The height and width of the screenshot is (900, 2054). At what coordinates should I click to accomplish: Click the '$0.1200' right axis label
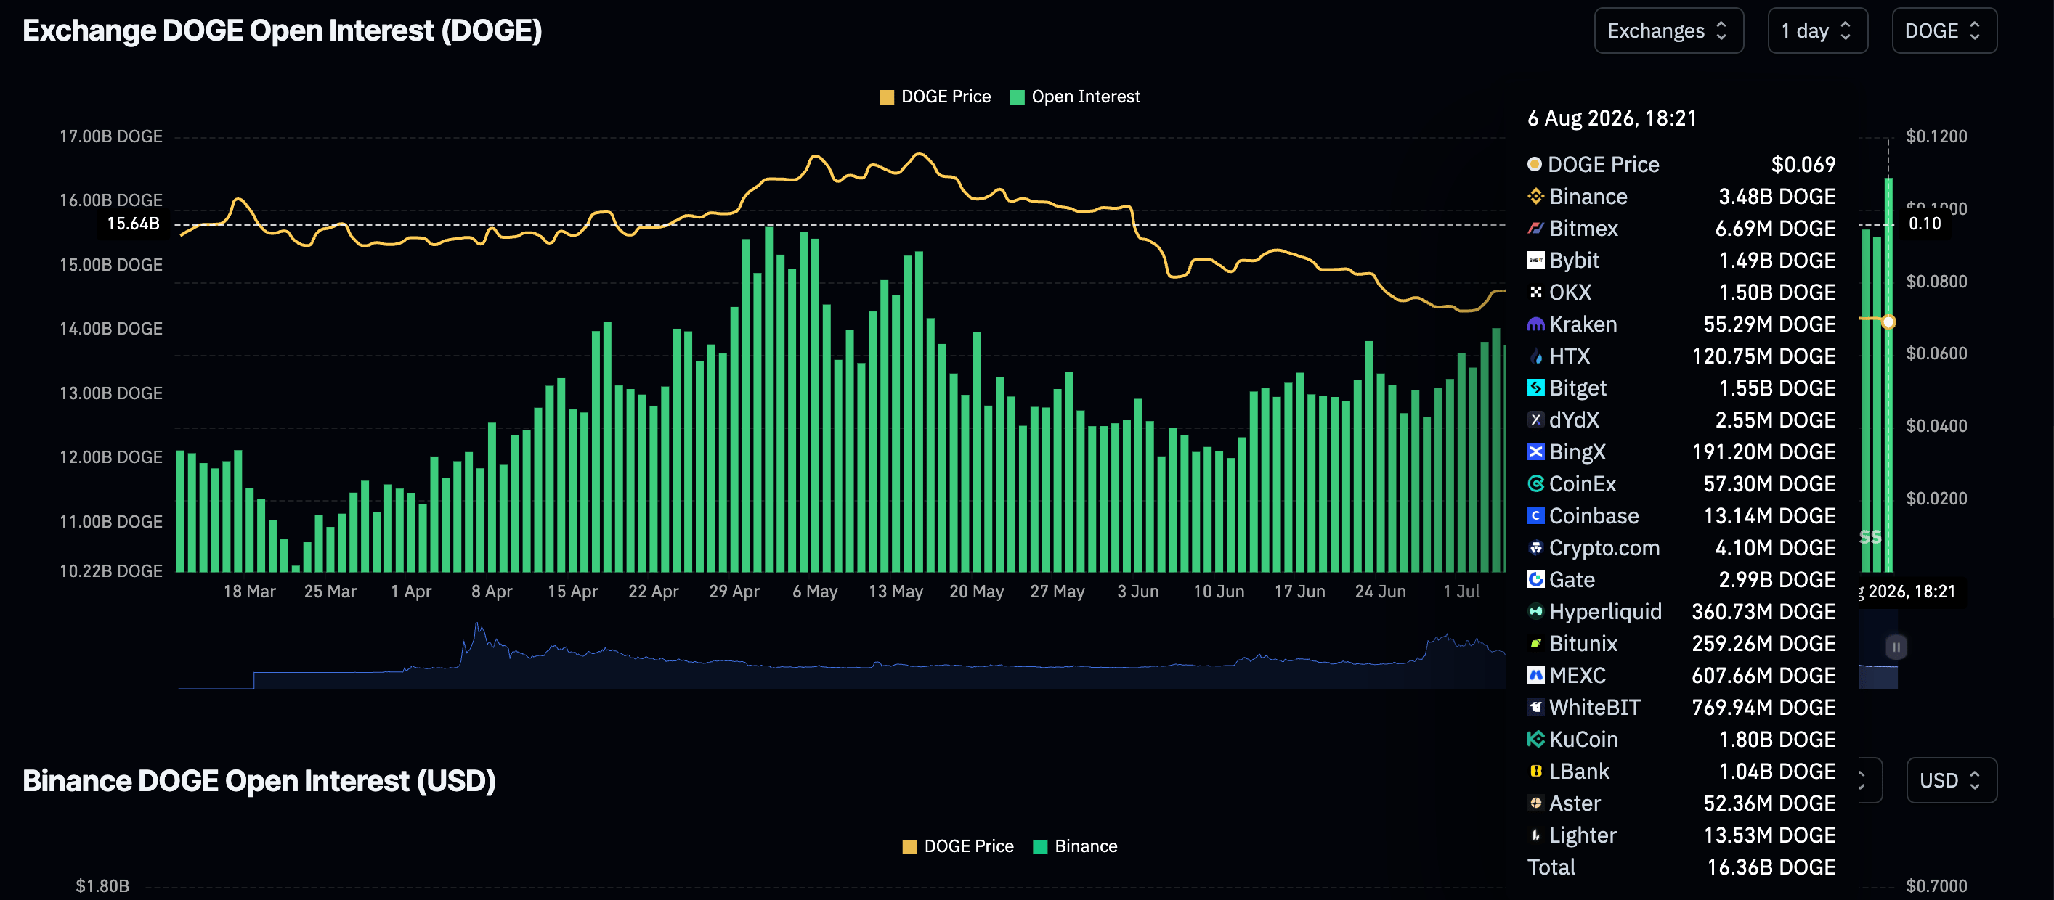(1936, 136)
